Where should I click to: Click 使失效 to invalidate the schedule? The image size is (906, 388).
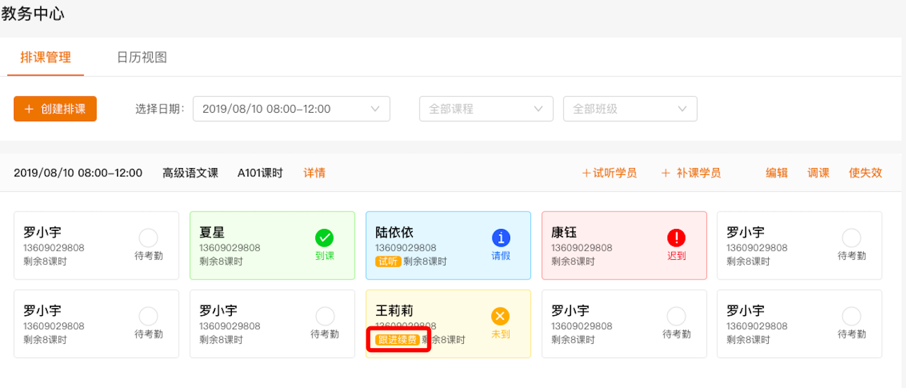[x=865, y=173]
